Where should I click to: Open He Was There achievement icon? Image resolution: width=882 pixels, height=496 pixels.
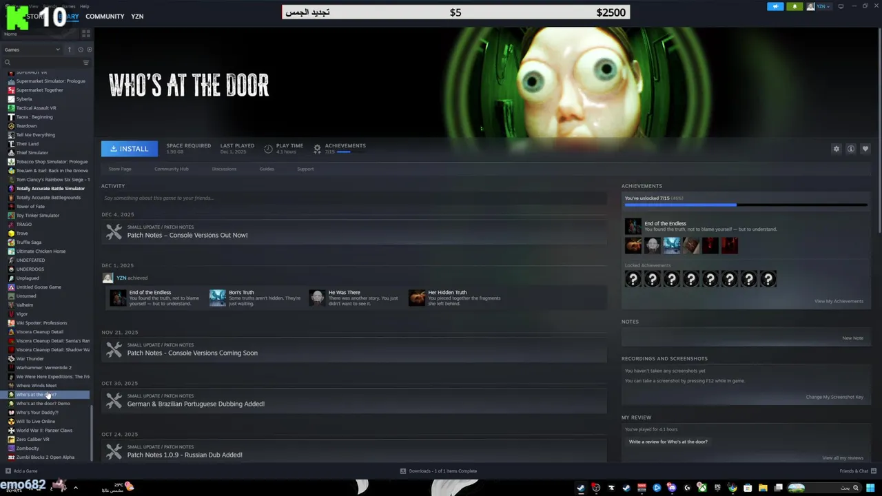[x=317, y=298]
